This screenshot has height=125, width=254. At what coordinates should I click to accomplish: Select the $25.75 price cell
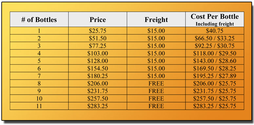click(98, 31)
